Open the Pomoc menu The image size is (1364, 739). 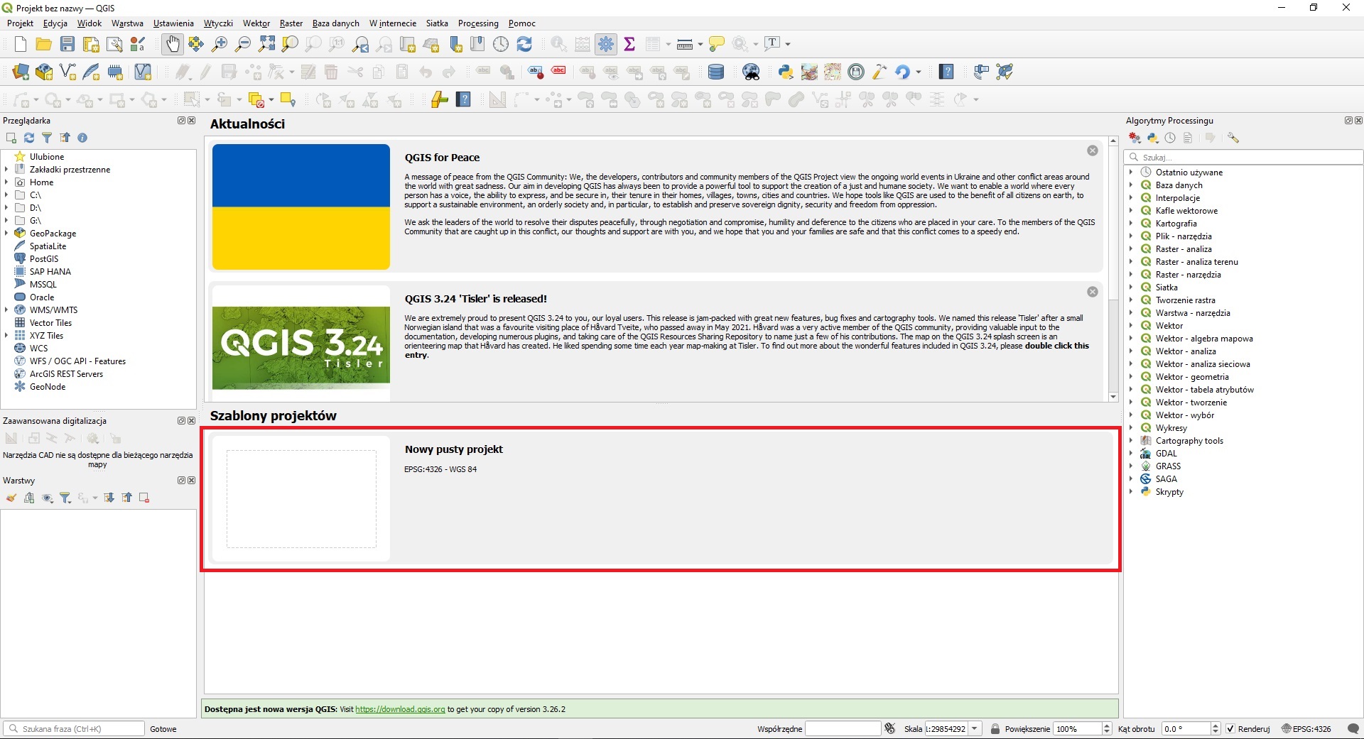pos(522,23)
